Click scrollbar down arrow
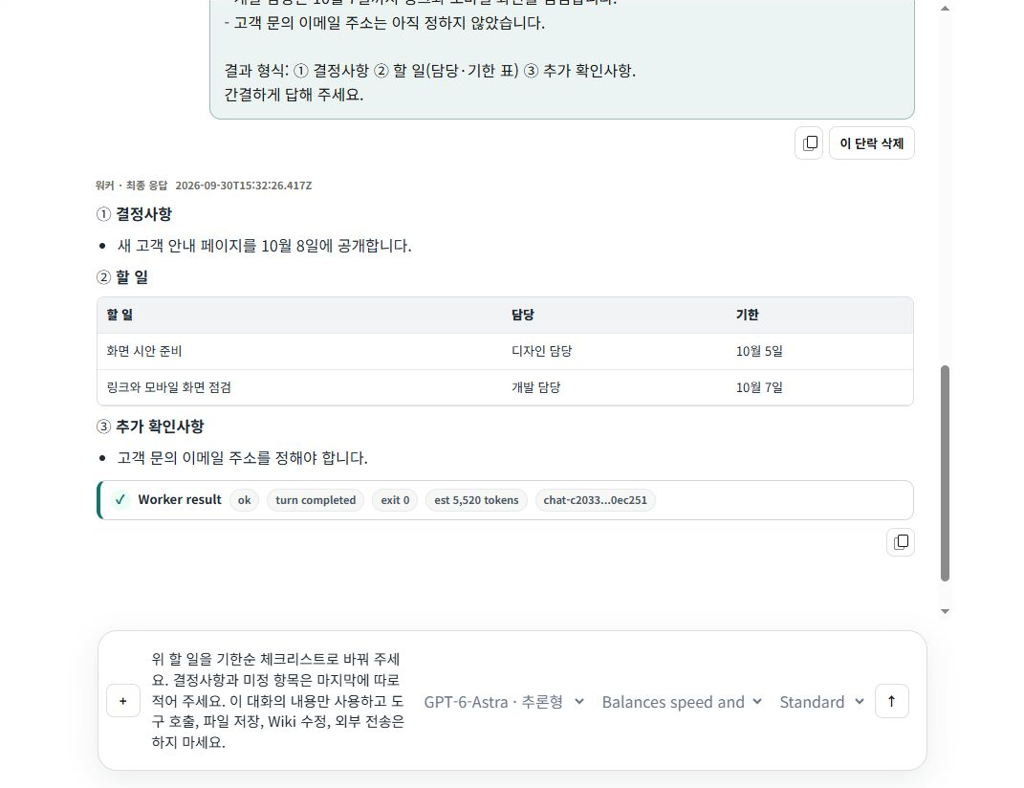Viewport: 1024px width, 788px height. pyautogui.click(x=945, y=612)
